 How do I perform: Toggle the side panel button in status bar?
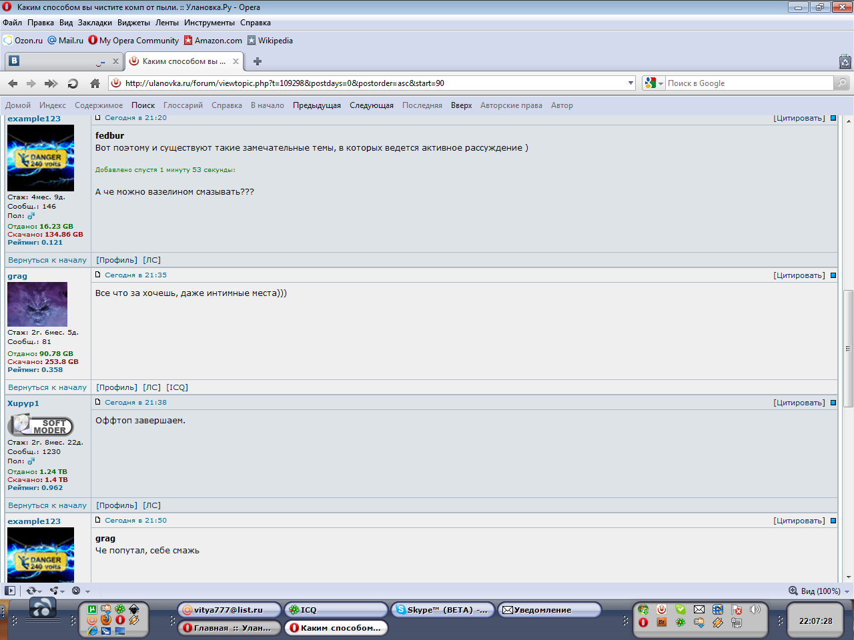click(x=10, y=591)
